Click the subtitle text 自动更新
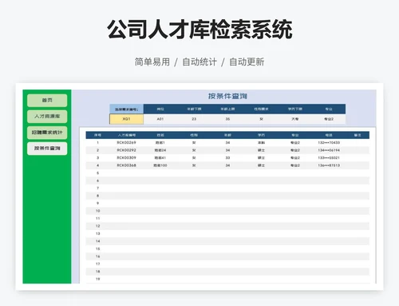Image resolution: width=399 pixels, height=306 pixels. 247,62
